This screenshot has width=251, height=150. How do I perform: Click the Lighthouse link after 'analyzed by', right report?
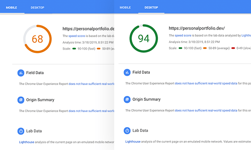tap(246, 35)
